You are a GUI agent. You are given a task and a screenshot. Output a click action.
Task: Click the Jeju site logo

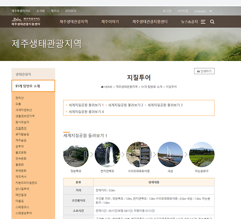(x=26, y=21)
